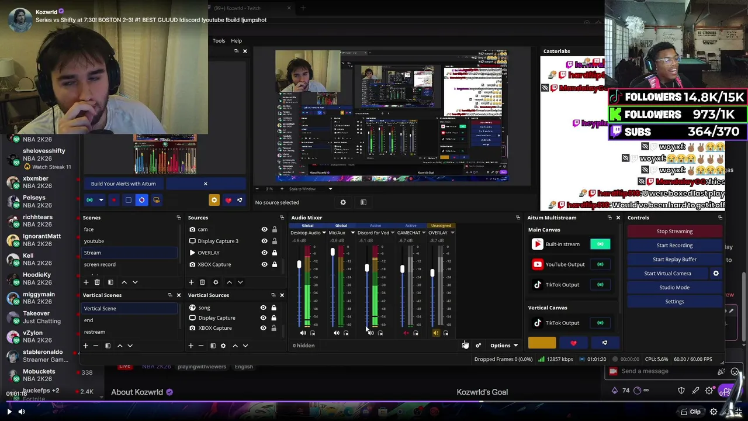
Task: Delete the selected scene using the Scenes trash icon
Action: click(97, 282)
